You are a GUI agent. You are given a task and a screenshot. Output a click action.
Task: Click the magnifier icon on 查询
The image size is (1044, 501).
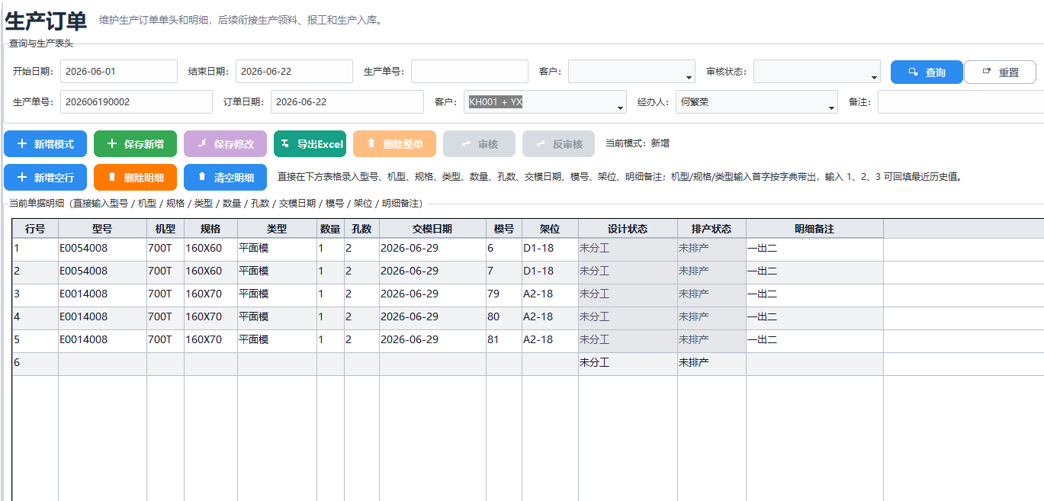913,72
